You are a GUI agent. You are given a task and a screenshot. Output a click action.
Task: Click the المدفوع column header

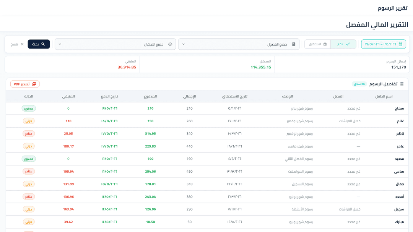tap(150, 96)
